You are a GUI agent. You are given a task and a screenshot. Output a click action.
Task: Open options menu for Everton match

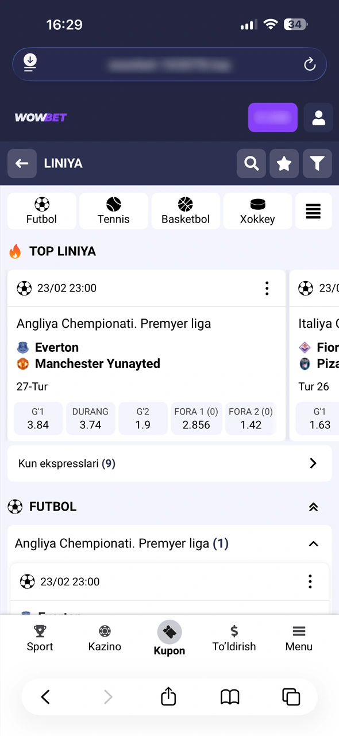pos(267,288)
